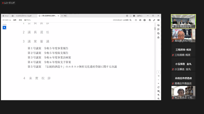This screenshot has height=114, width=204.
Task: Minimize the Acrobat window
Action: pos(148,16)
